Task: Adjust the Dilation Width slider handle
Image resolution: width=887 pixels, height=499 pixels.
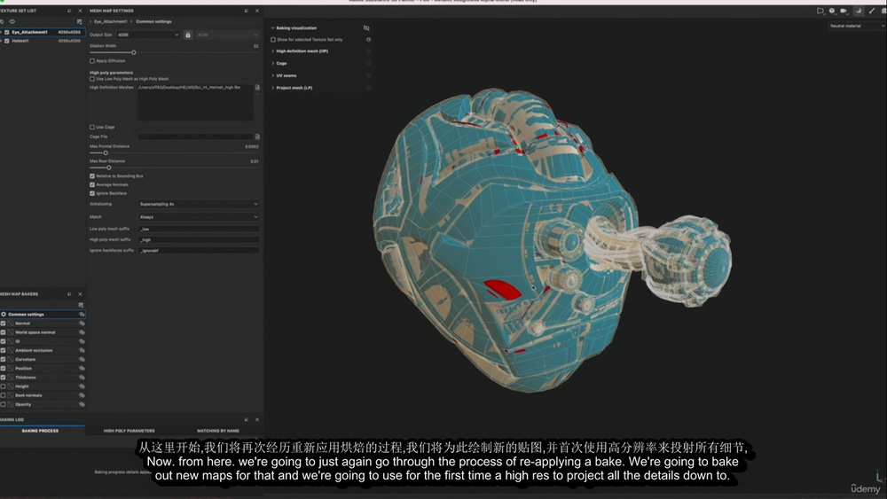Action: pos(134,52)
